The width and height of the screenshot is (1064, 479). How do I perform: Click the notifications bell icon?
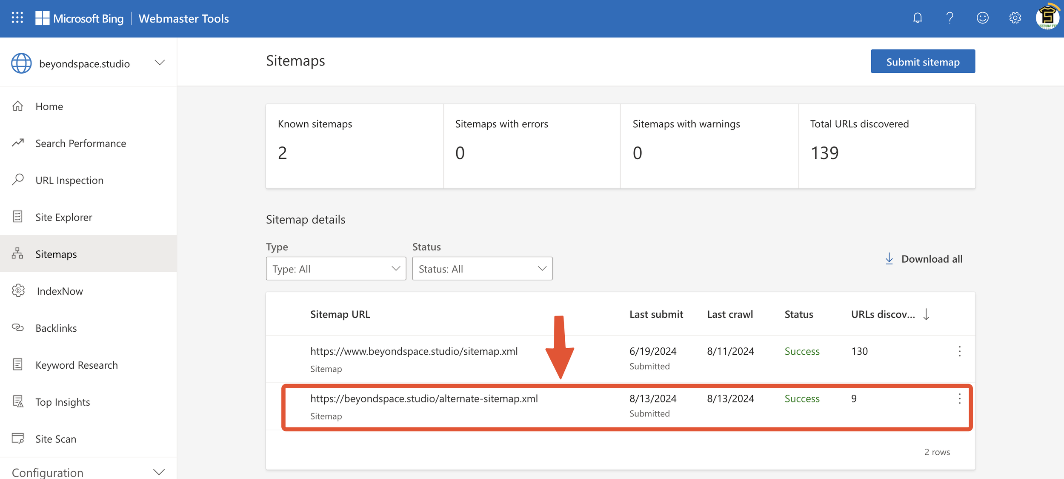click(918, 18)
